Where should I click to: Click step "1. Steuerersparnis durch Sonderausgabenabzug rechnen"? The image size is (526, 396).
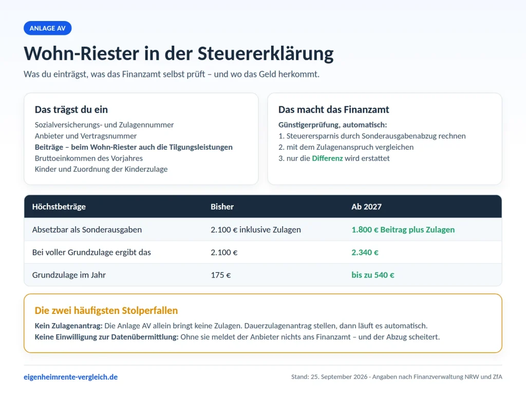[x=372, y=136]
